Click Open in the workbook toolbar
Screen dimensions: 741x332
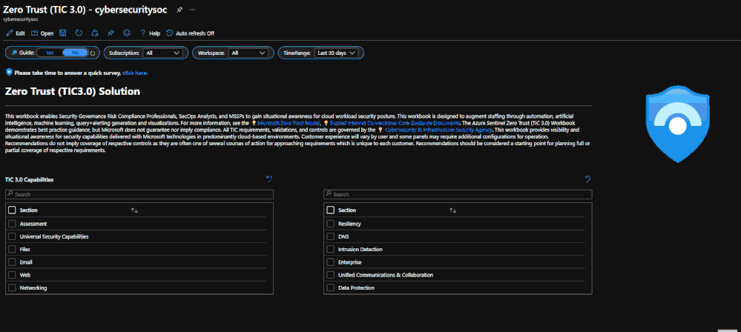(42, 33)
